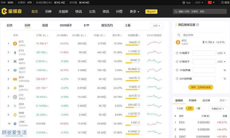The image size is (230, 138).
Task: Open 快讯 in main navigation
Action: (79, 12)
